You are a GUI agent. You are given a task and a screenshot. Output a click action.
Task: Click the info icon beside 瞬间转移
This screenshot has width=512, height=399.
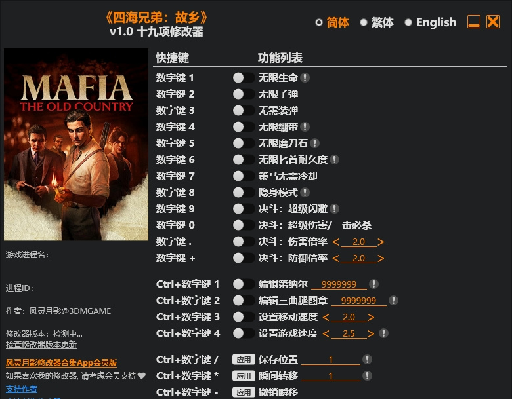pyautogui.click(x=367, y=375)
